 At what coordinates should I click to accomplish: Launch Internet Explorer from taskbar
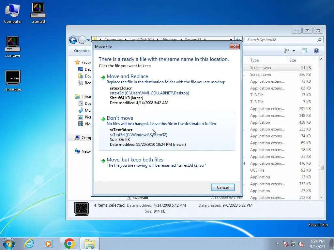[x=29, y=243]
